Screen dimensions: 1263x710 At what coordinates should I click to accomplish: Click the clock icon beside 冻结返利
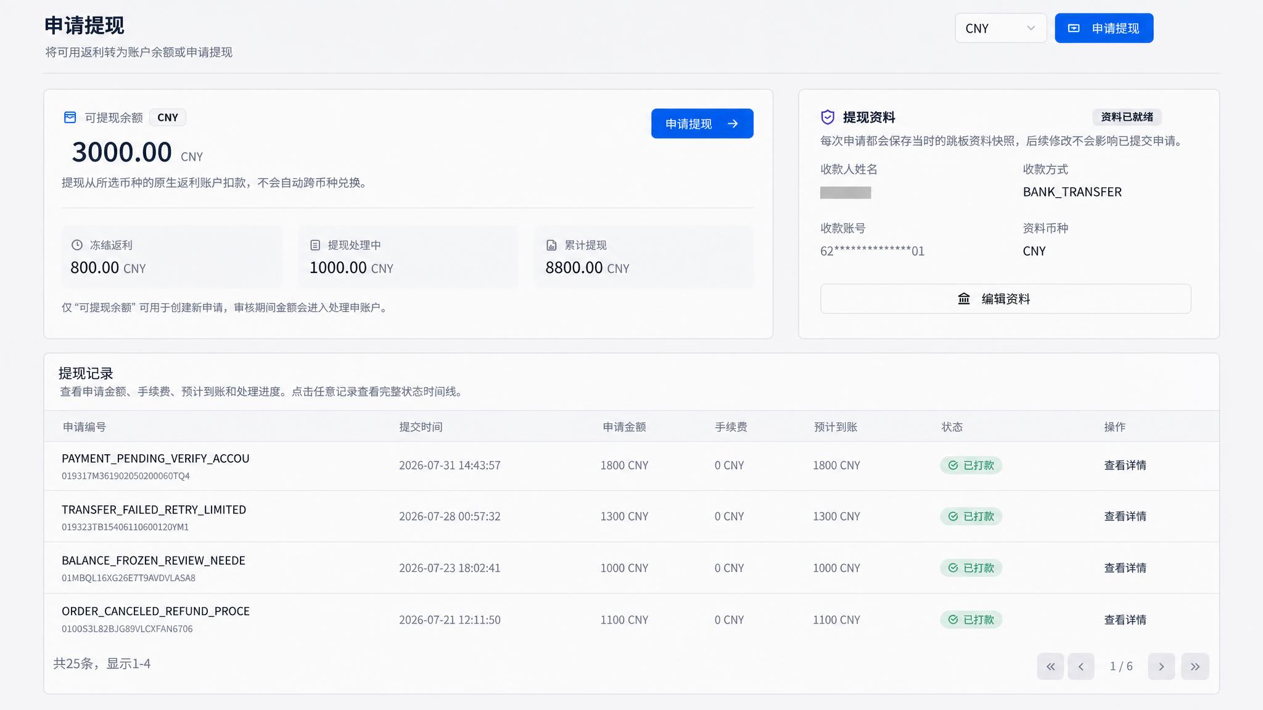pyautogui.click(x=77, y=245)
